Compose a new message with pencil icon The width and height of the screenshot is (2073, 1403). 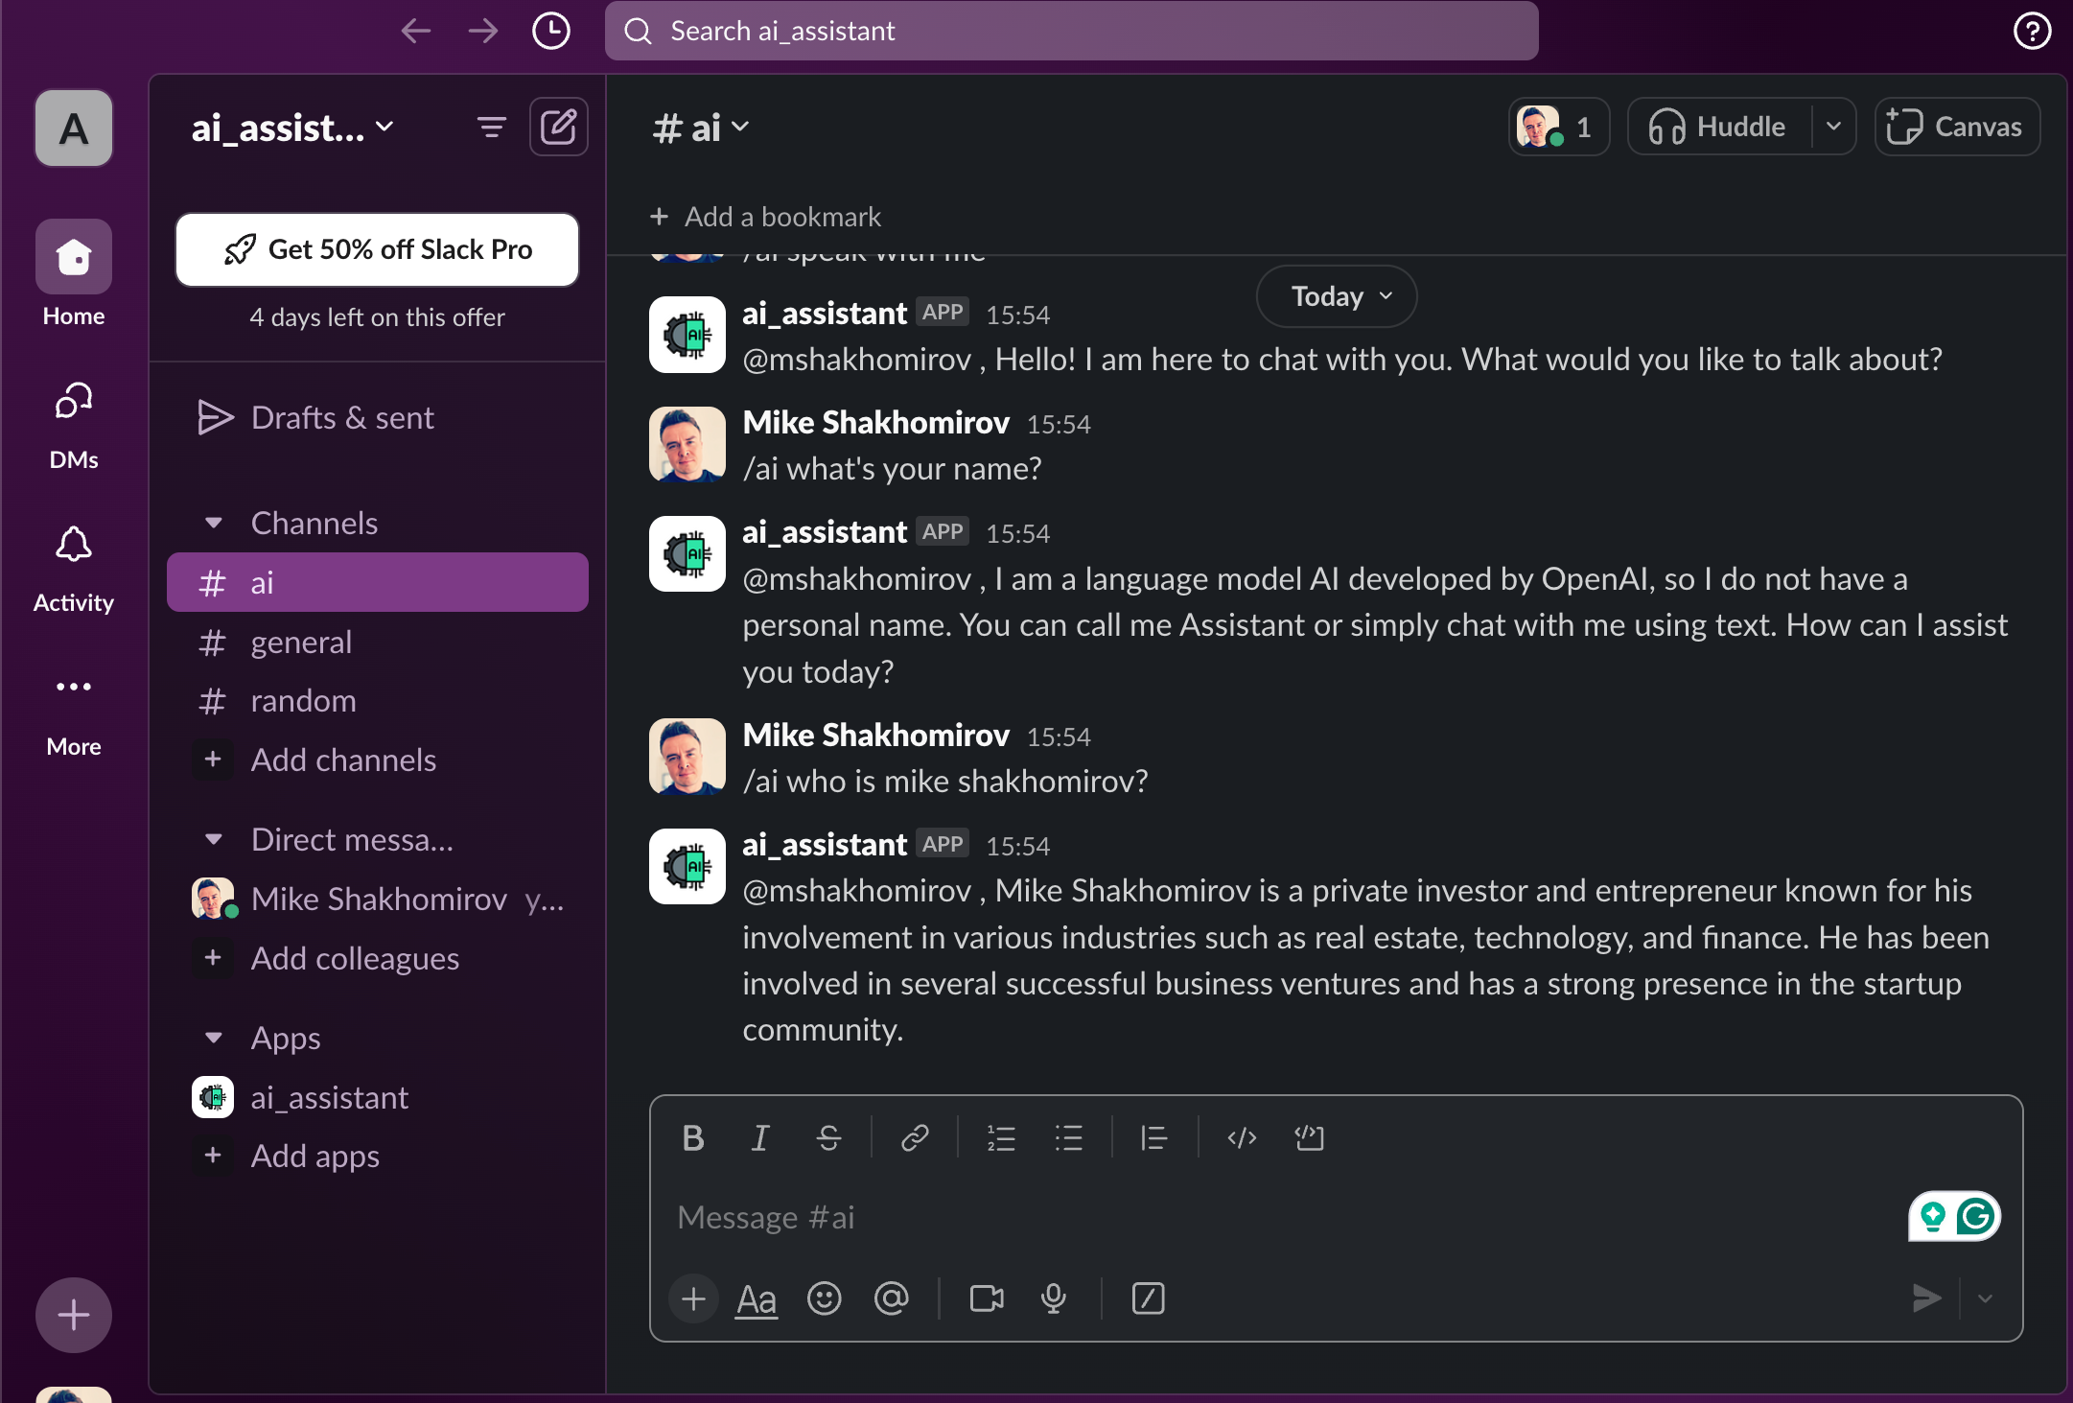click(558, 127)
